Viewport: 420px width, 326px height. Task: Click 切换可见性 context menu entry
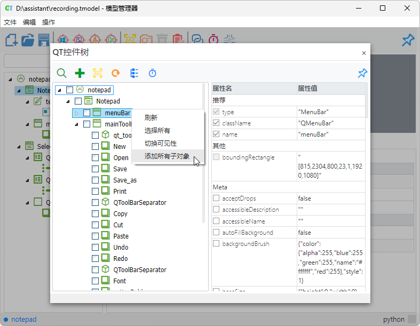coord(160,144)
